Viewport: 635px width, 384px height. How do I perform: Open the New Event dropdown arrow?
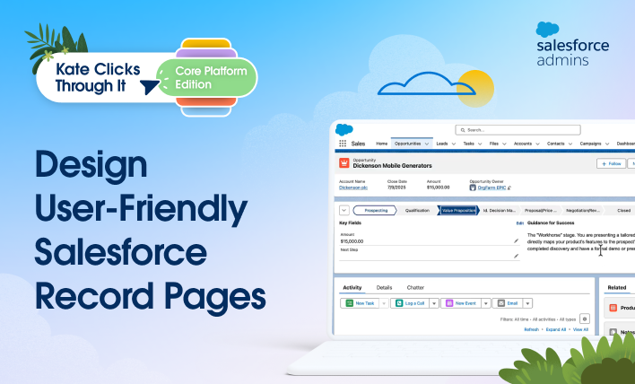(x=486, y=303)
